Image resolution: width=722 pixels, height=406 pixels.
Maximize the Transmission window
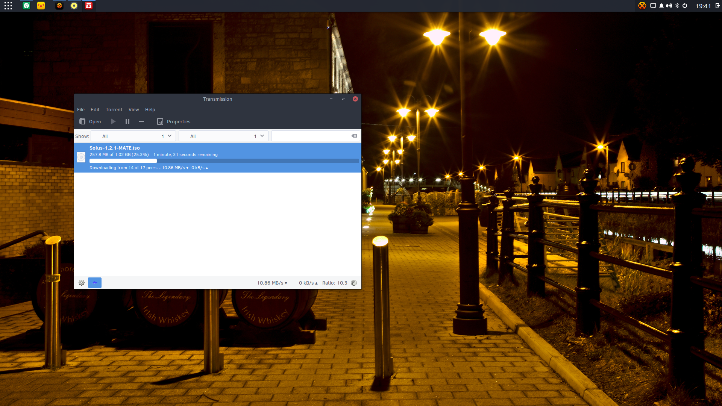[343, 99]
